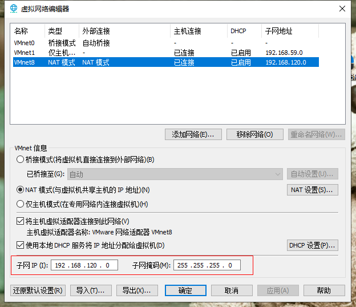Click 还原默认设置(R) button

pyautogui.click(x=38, y=290)
